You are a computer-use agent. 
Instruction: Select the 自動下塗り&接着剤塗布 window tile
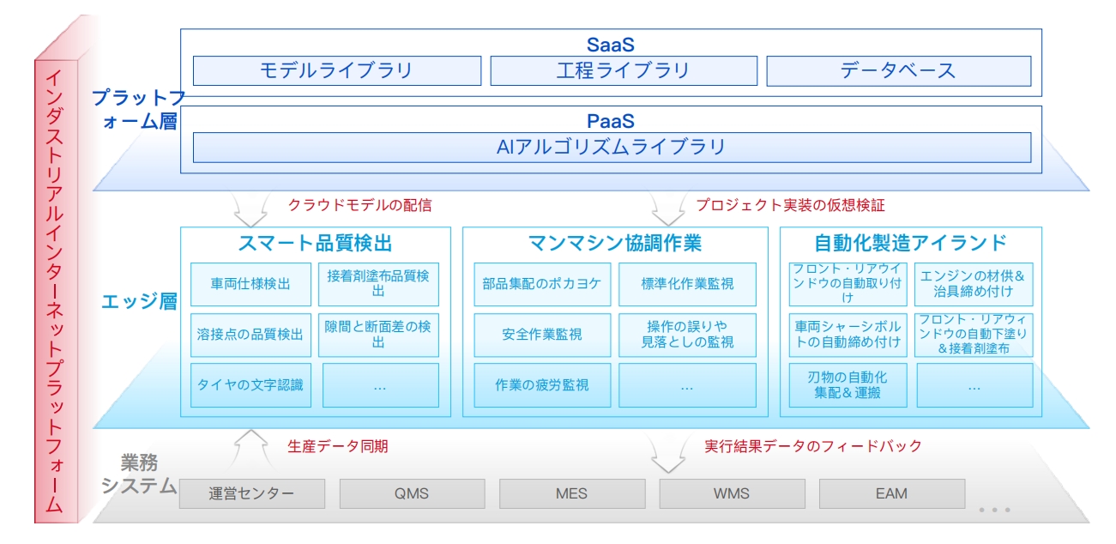(x=973, y=335)
